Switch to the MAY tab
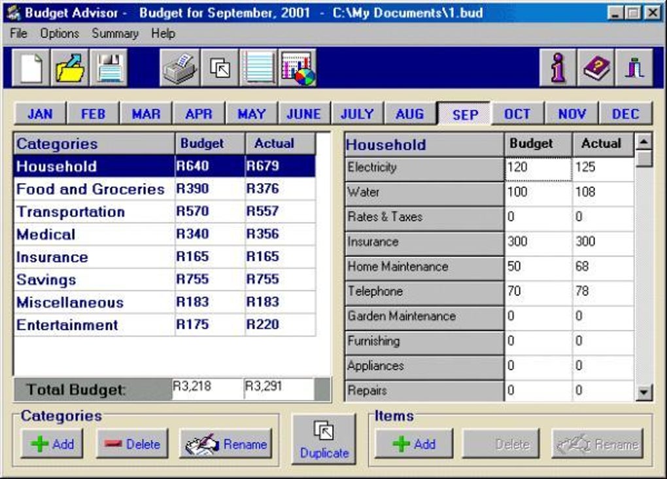Screen dimensions: 667x479 (x=252, y=114)
